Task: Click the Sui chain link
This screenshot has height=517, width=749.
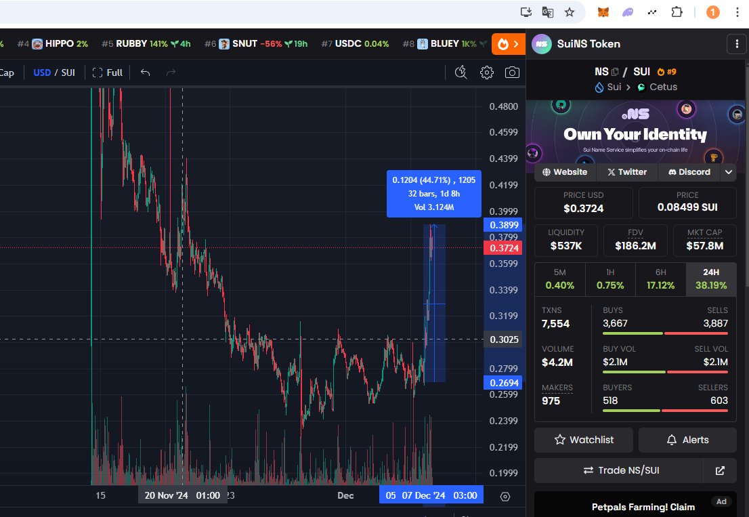Action: [x=608, y=87]
